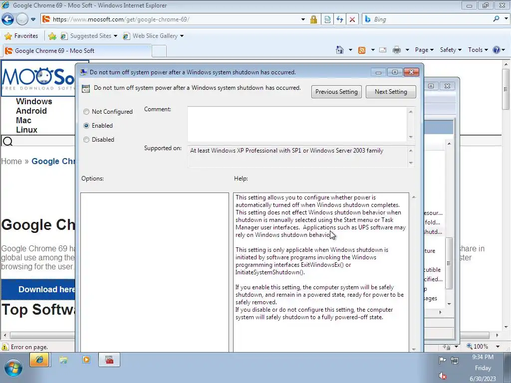Click the MooSoft logo
The height and width of the screenshot is (383, 511).
coord(38,78)
